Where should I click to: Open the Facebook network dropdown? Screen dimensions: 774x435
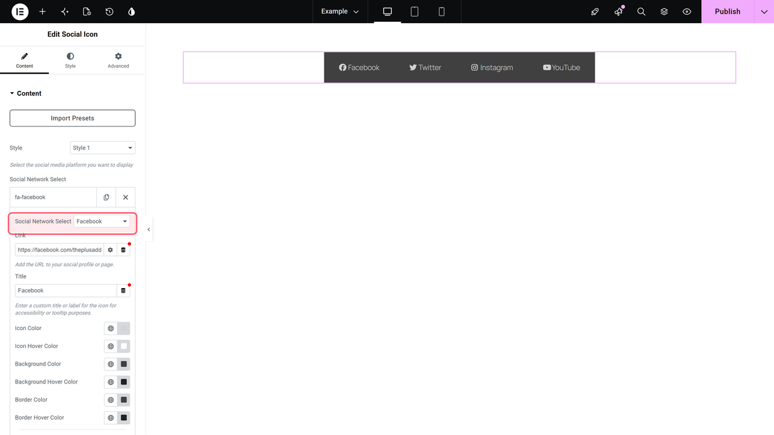[102, 221]
